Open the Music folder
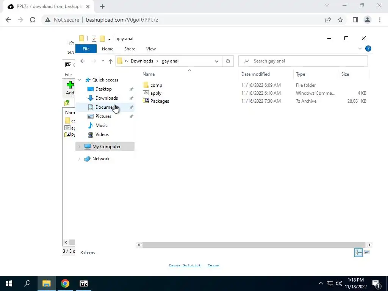Image resolution: width=388 pixels, height=291 pixels. tap(102, 125)
